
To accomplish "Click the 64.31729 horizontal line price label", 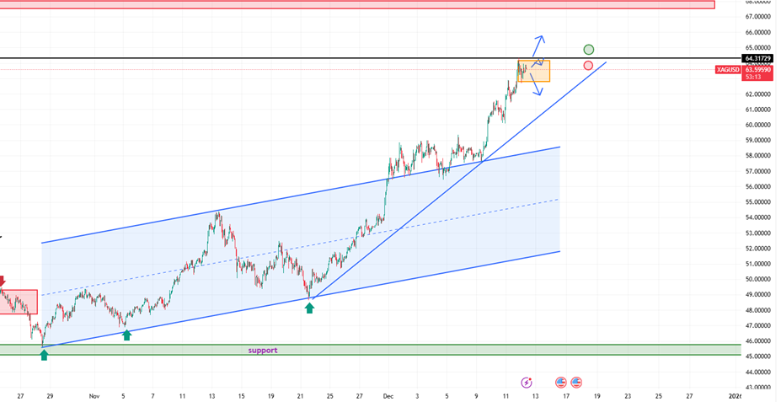I will (x=759, y=59).
